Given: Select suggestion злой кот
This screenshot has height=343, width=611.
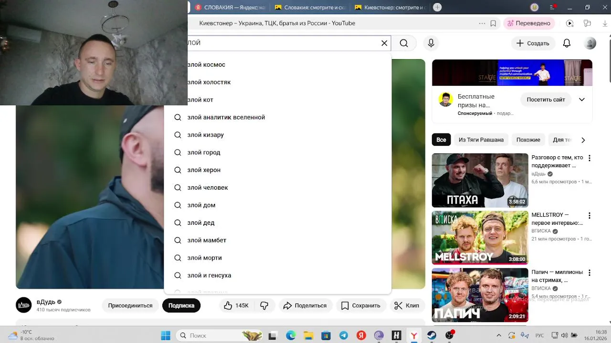Looking at the screenshot, I should (x=278, y=100).
